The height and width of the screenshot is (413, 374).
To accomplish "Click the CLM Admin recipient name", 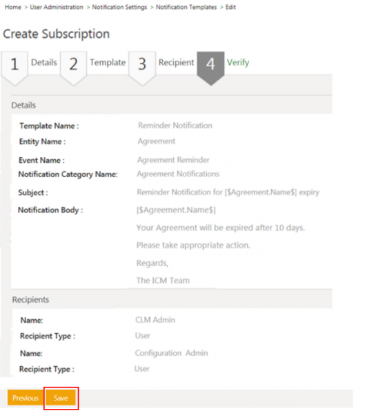I will 155,320.
